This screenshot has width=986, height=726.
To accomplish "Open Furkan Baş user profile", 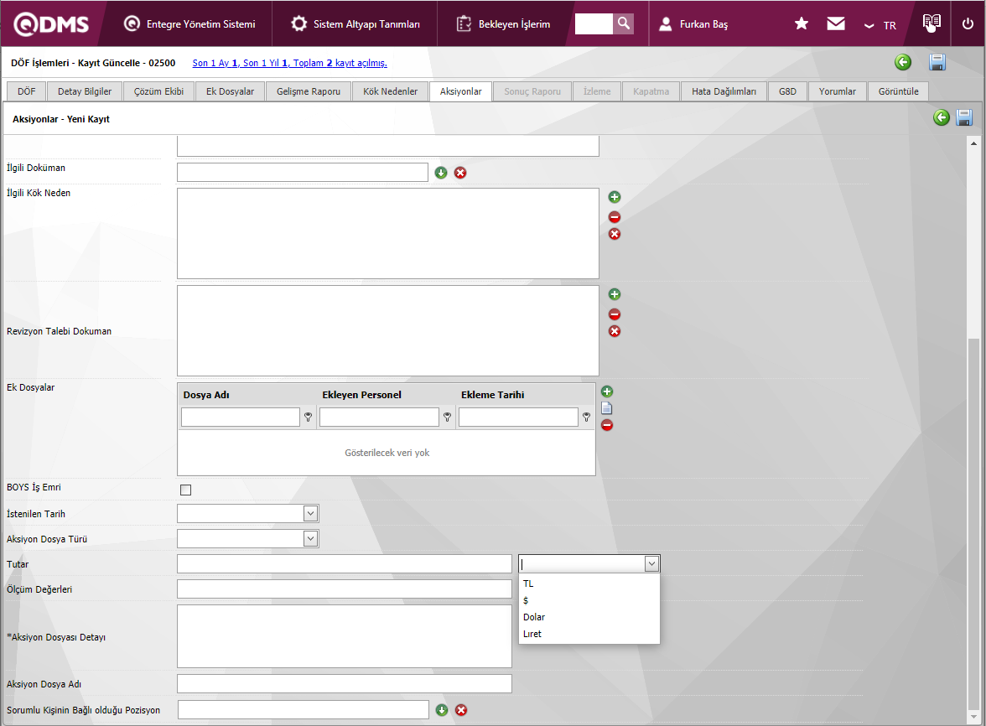I will 693,23.
